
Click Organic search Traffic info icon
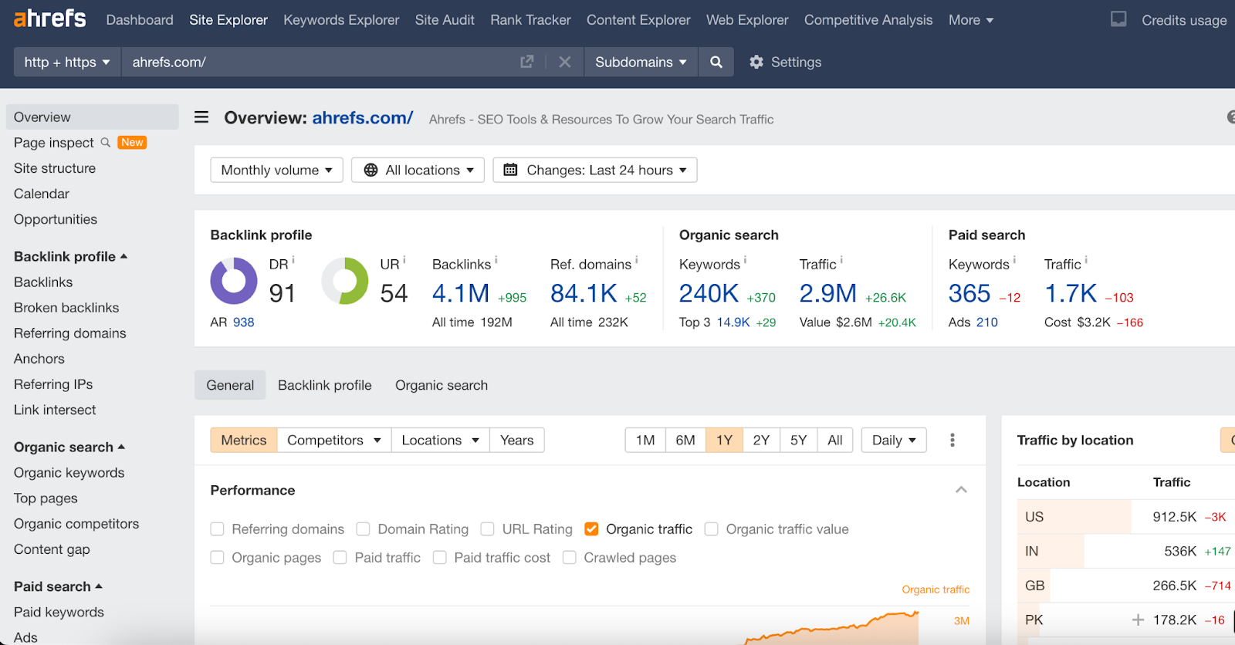click(841, 259)
